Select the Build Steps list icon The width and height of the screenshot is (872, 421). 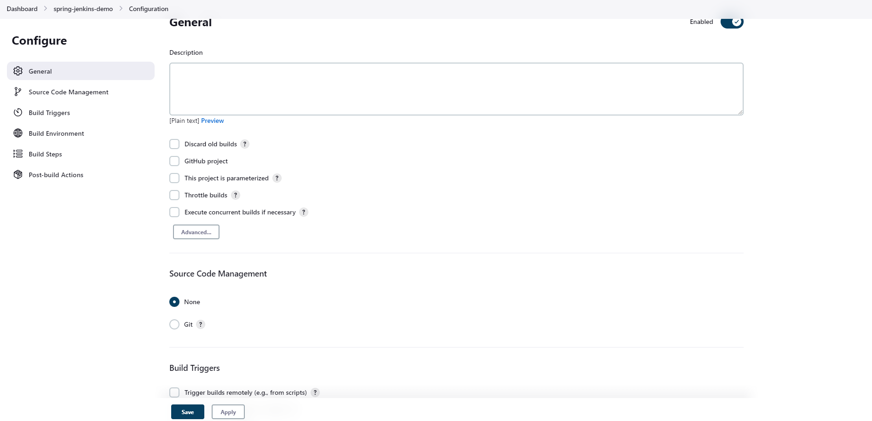(17, 154)
